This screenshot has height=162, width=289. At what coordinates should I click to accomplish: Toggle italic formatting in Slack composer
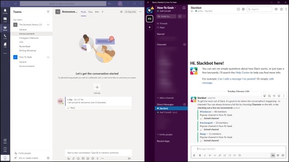click(205, 155)
